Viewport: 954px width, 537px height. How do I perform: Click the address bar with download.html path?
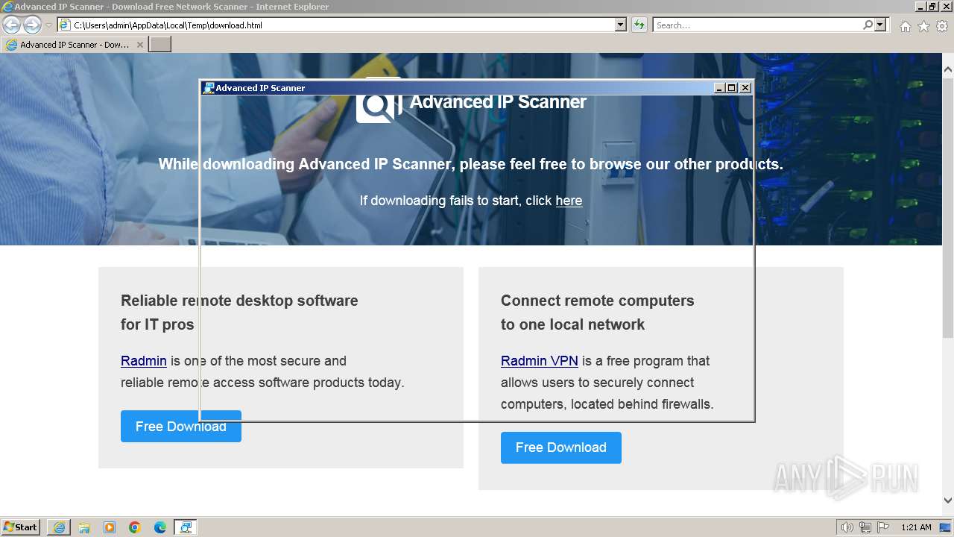click(x=335, y=25)
